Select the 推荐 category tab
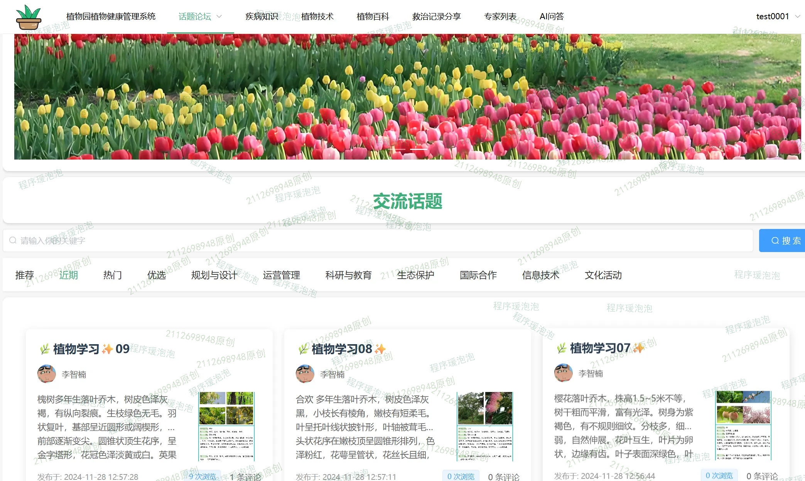The height and width of the screenshot is (481, 805). point(25,275)
